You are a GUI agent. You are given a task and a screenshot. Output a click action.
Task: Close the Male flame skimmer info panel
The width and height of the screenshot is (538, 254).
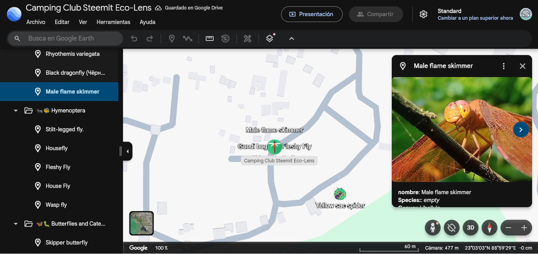point(522,66)
